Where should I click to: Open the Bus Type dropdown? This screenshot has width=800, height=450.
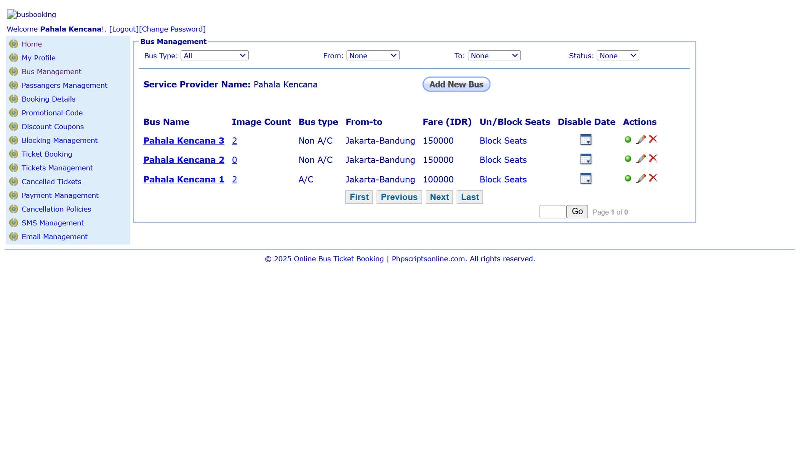point(214,55)
